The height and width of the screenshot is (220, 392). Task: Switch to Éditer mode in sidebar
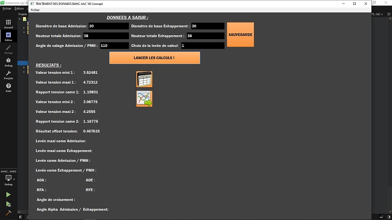click(8, 37)
